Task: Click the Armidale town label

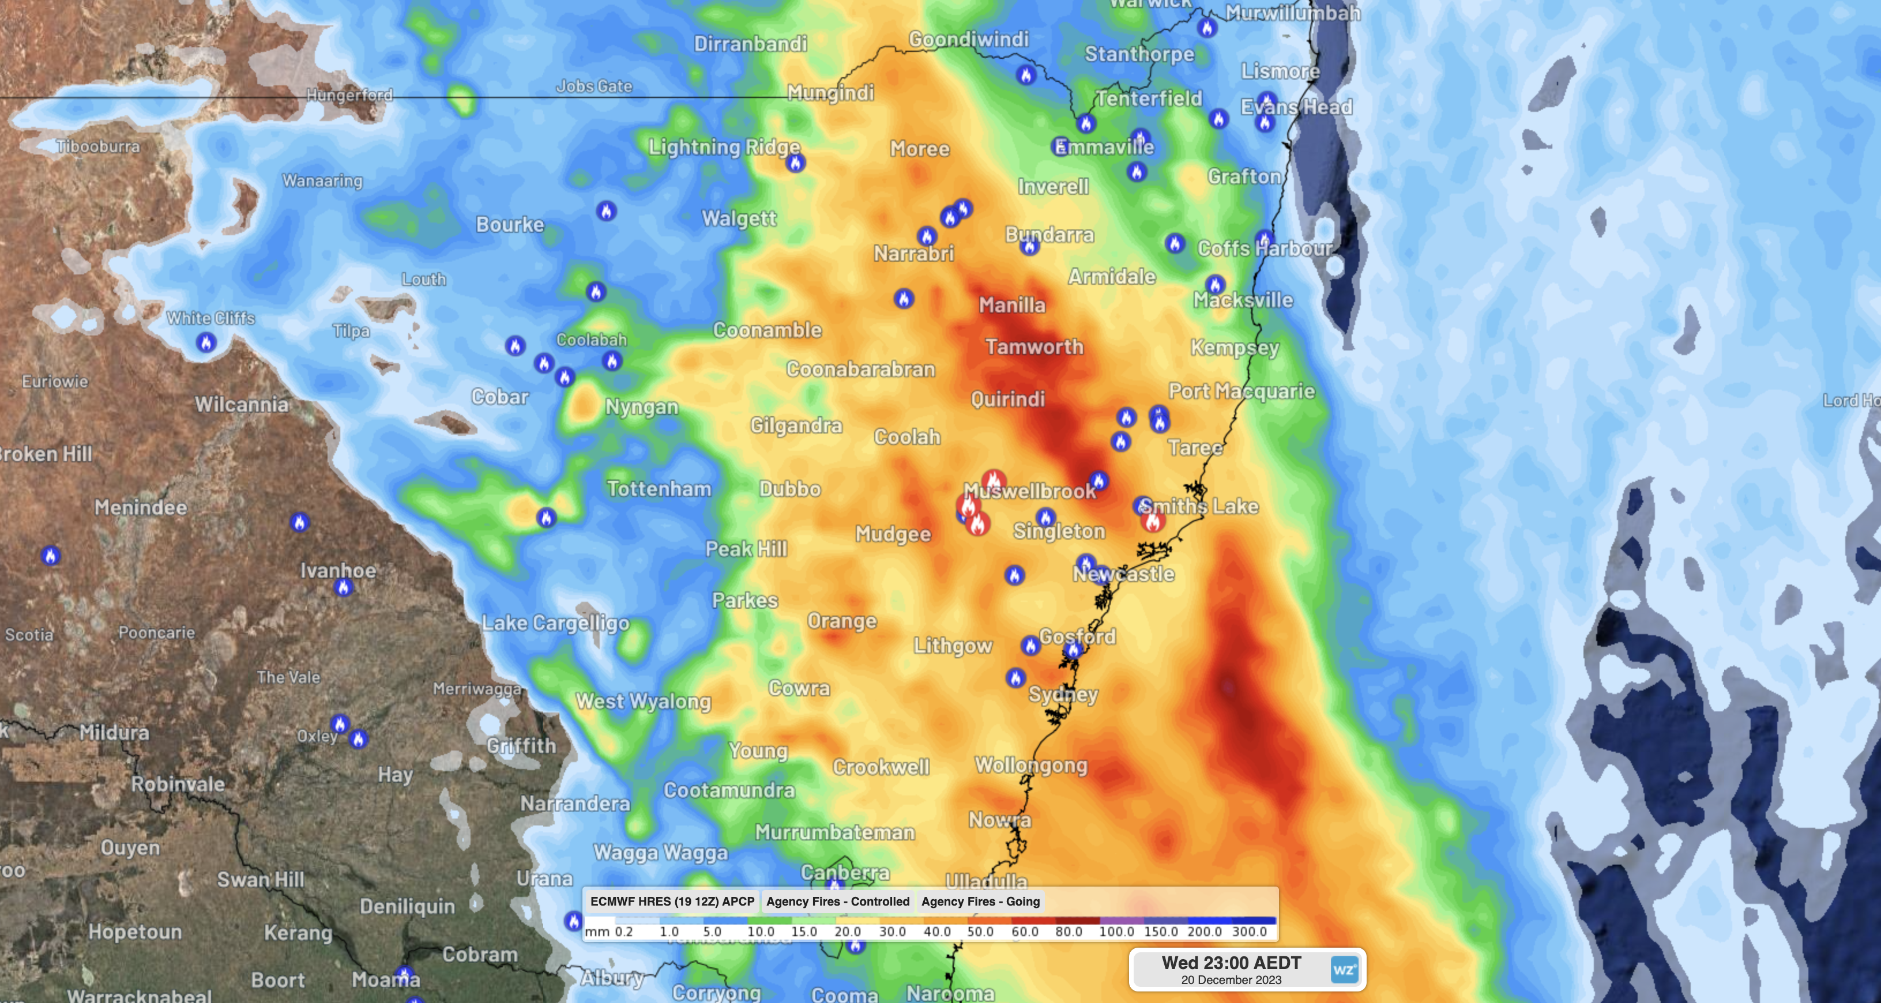Action: point(1111,277)
